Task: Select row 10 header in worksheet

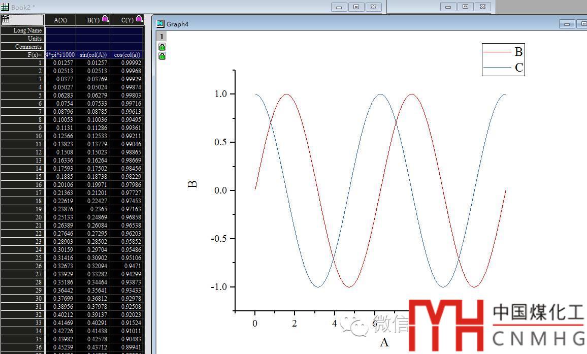Action: [22, 136]
